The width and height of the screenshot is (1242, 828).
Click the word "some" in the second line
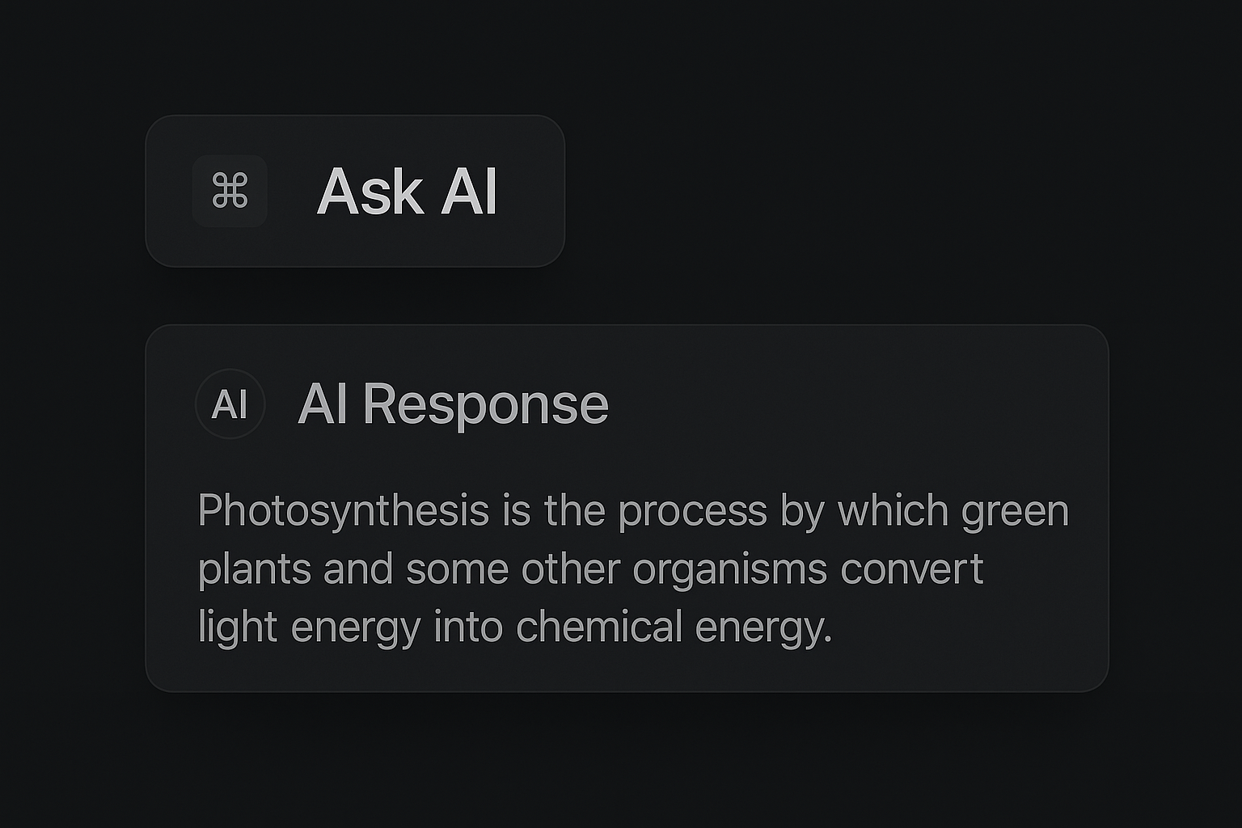457,569
